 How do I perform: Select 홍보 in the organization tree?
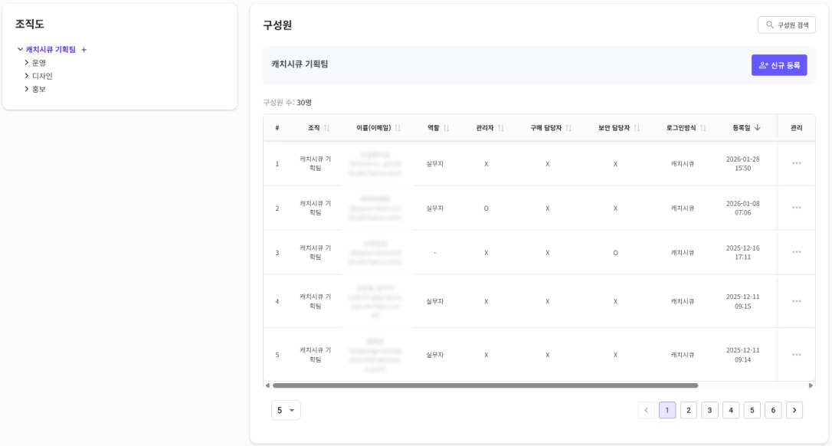[39, 89]
